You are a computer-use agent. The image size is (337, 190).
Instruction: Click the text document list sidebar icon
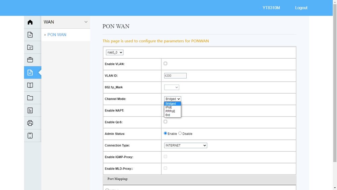click(x=30, y=110)
